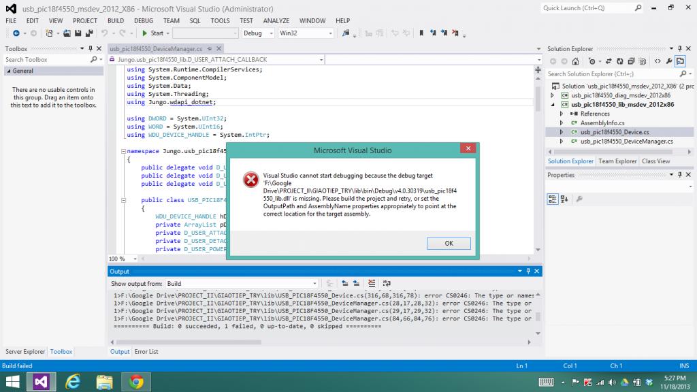Viewport: 697px width, 392px height.
Task: Click the Navigate Backward toolbar icon
Action: coord(16,33)
